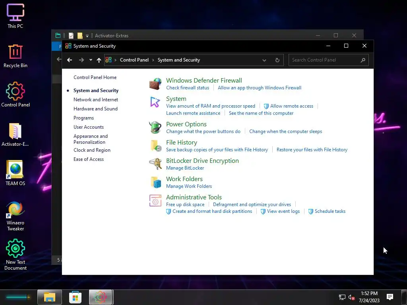
Task: Select Network and Internet category
Action: click(96, 100)
